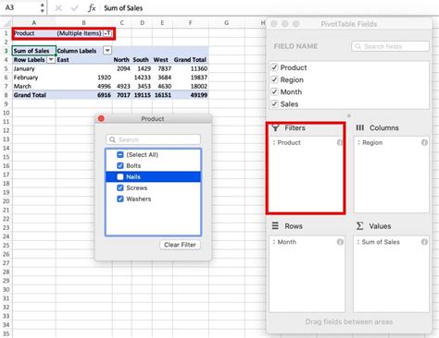439x338 pixels.
Task: Click the value 14233 in February row
Action: coord(142,78)
